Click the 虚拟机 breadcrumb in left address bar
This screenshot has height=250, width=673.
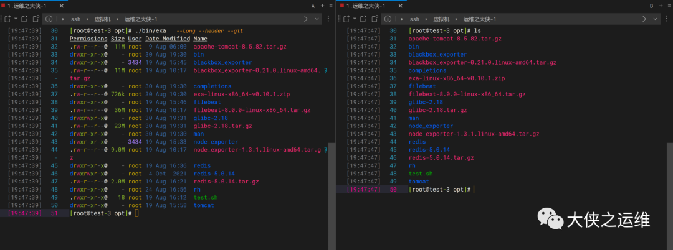[x=102, y=19]
